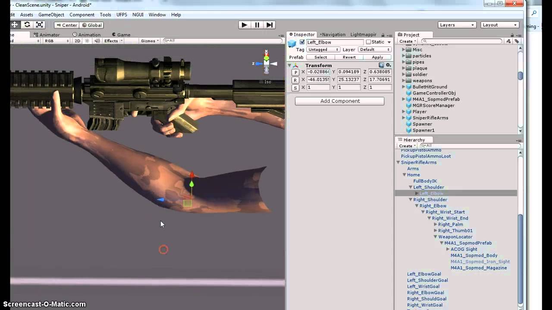The image size is (552, 310).
Task: Collapse the Transform component foldout
Action: point(290,65)
